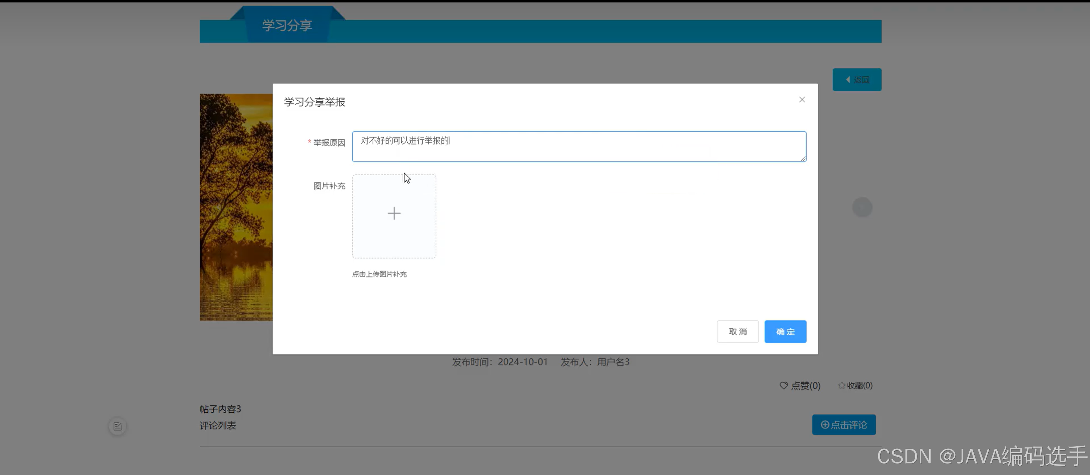Screen dimensions: 1090x475
Task: Click the sunset tree post image
Action: [236, 207]
